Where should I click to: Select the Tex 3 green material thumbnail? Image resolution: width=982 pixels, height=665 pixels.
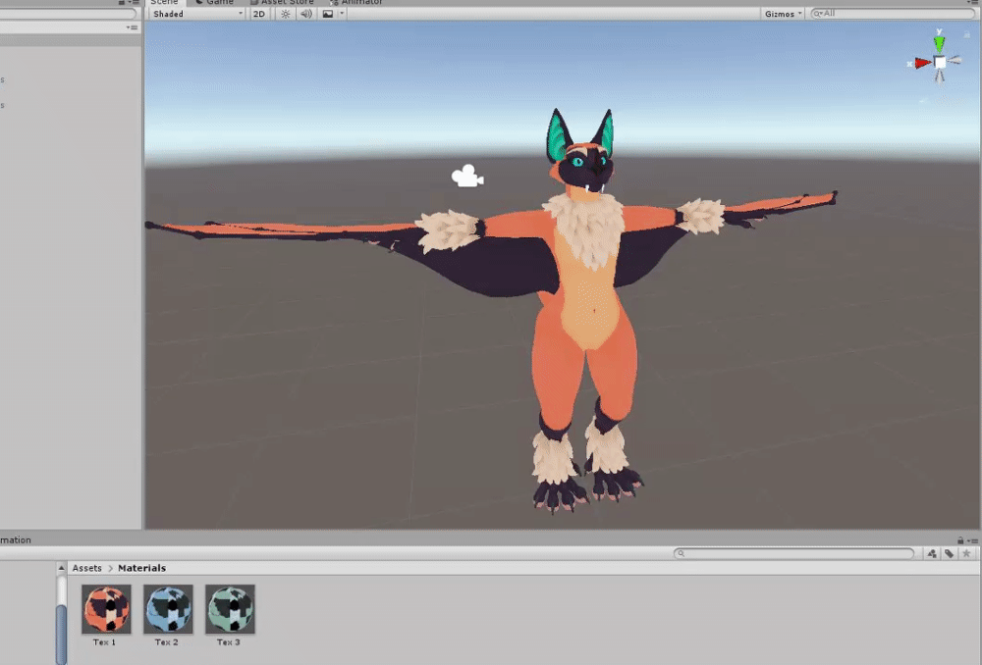coord(230,609)
